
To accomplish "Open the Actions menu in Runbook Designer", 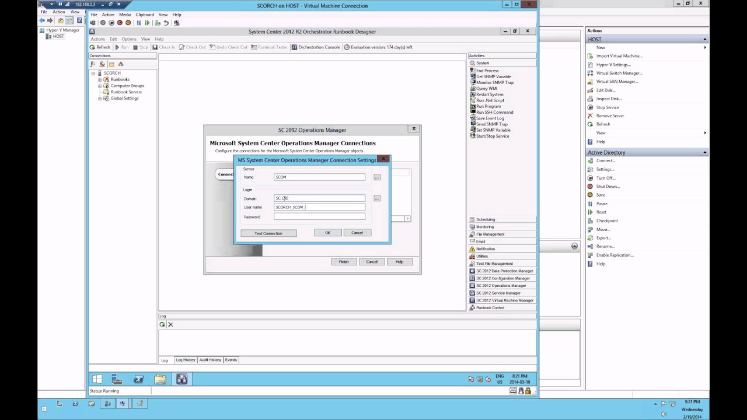I will [97, 39].
